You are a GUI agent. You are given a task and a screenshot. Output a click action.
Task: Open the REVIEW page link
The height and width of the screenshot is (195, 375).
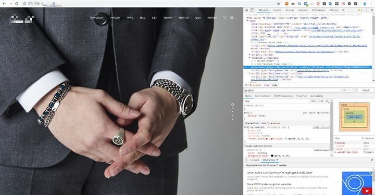[213, 18]
